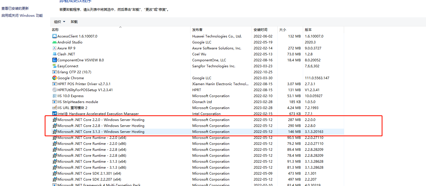Select the Android Studio icon
This screenshot has width=426, height=186.
(x=55, y=42)
